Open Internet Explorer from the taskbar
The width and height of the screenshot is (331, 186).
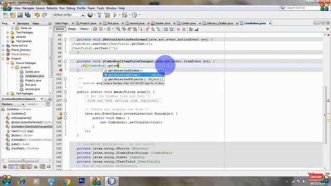(x=22, y=181)
